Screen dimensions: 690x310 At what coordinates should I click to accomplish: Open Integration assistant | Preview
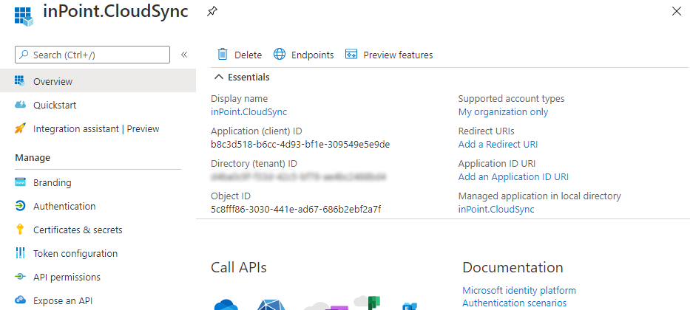coord(98,128)
